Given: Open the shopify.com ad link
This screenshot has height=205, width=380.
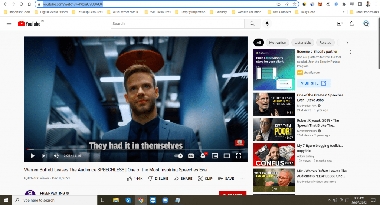Looking at the screenshot, I should coord(312,73).
